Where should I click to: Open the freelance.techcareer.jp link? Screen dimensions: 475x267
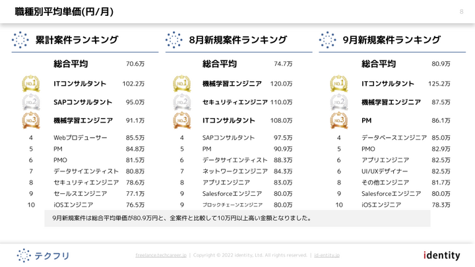click(161, 255)
